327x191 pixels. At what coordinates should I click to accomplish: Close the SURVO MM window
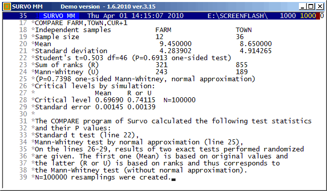pyautogui.click(x=319, y=7)
